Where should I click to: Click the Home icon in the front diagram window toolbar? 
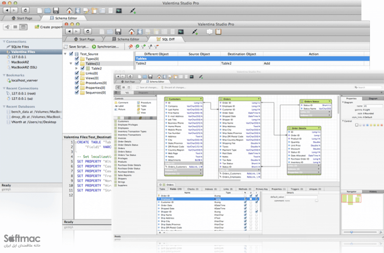159,77
